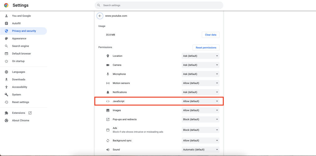316x156 pixels.
Task: Open the Notifications permission dropdown
Action: coord(200,92)
